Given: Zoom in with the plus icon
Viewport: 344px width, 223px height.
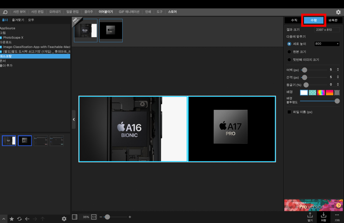Looking at the screenshot, I should click(x=130, y=217).
